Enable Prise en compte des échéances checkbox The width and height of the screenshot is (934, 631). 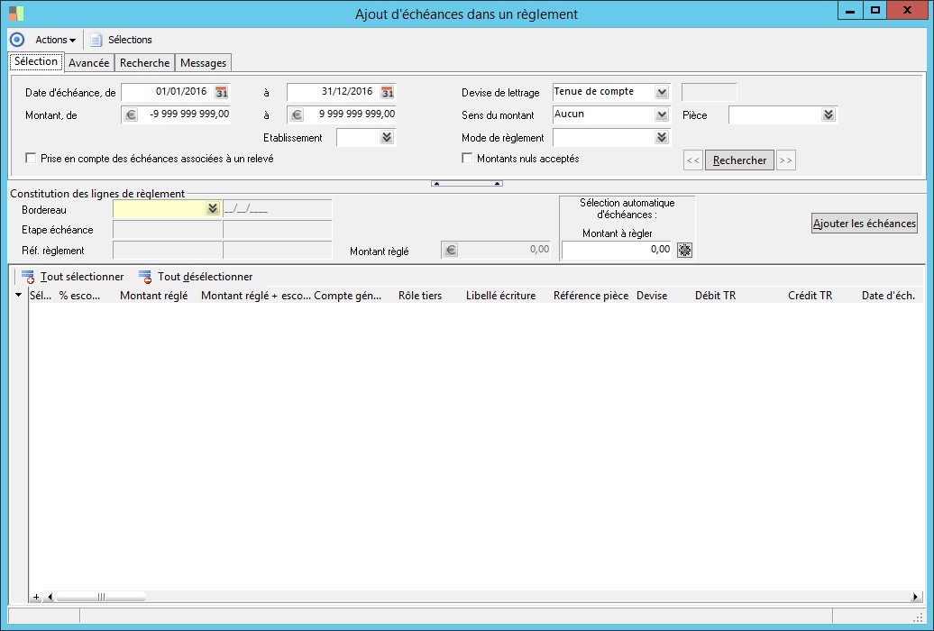point(32,159)
